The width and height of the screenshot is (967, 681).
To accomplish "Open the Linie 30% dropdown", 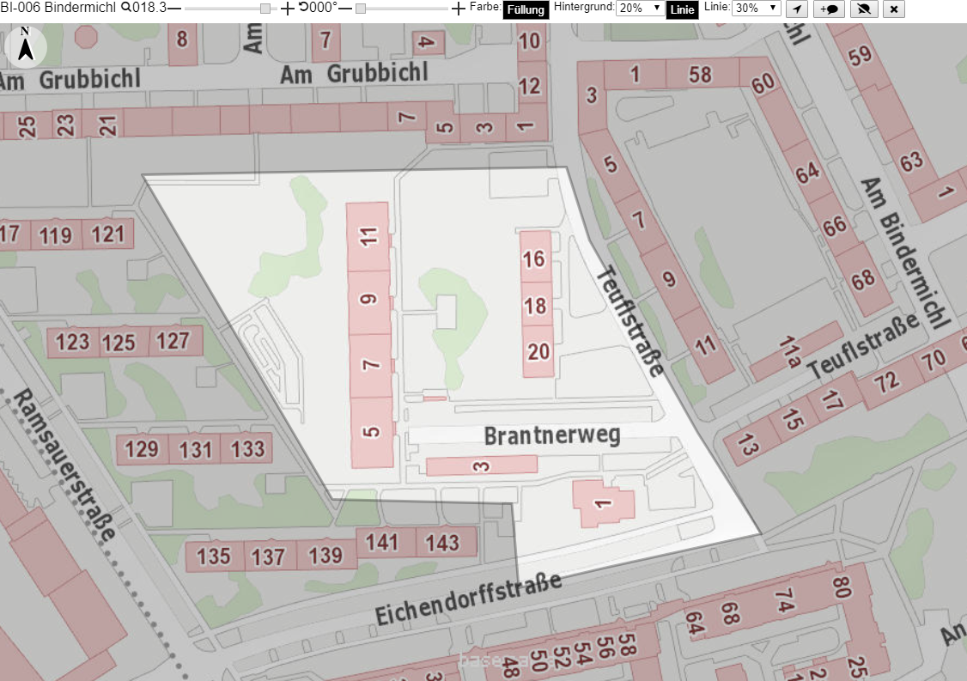I will point(756,8).
